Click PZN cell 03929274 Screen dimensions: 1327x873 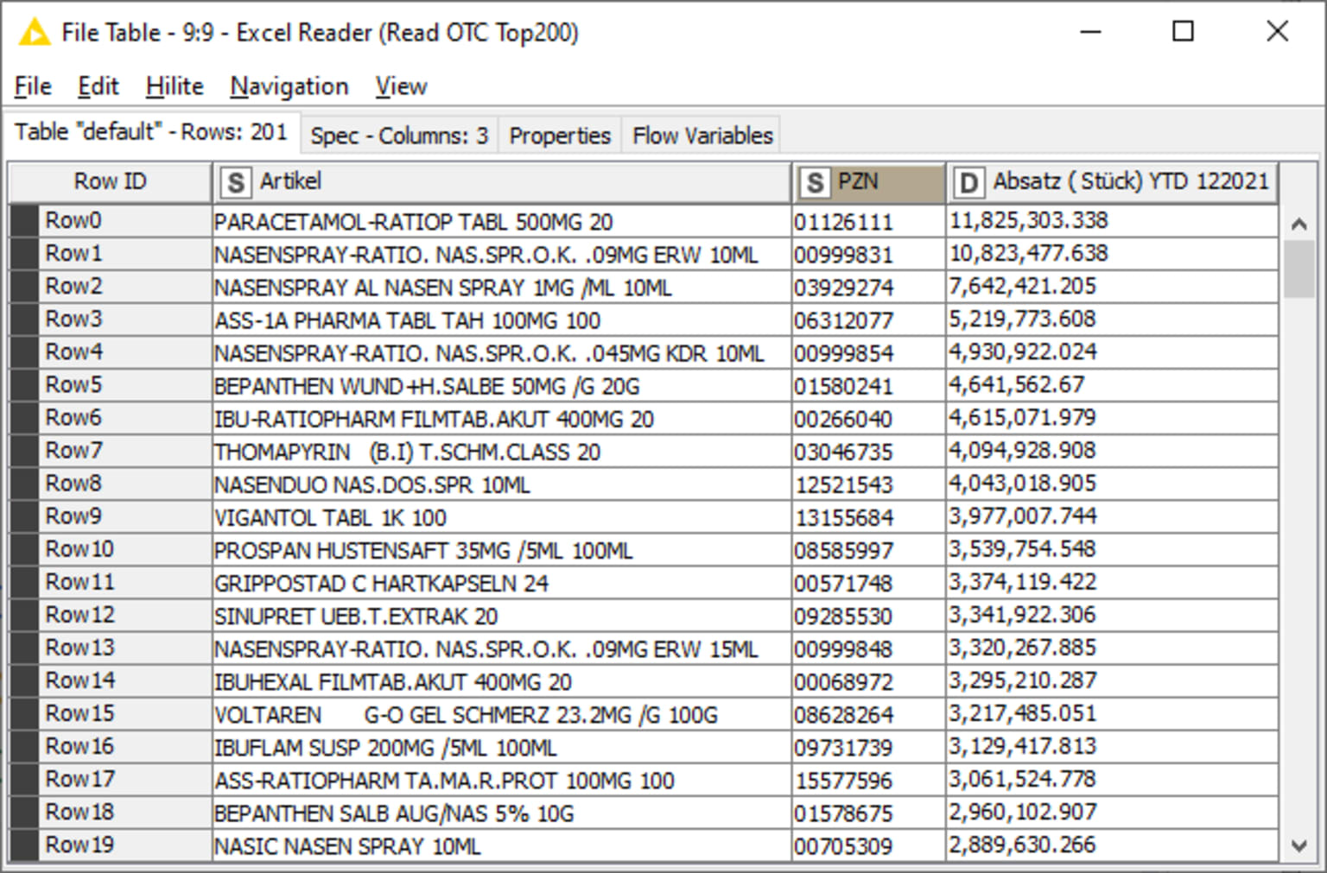coord(868,287)
